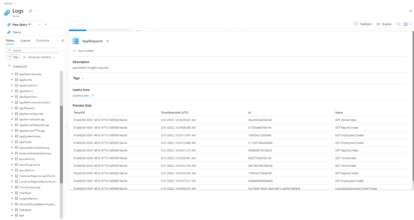Expand the AppPerformanceCounters table node

(x=12, y=102)
